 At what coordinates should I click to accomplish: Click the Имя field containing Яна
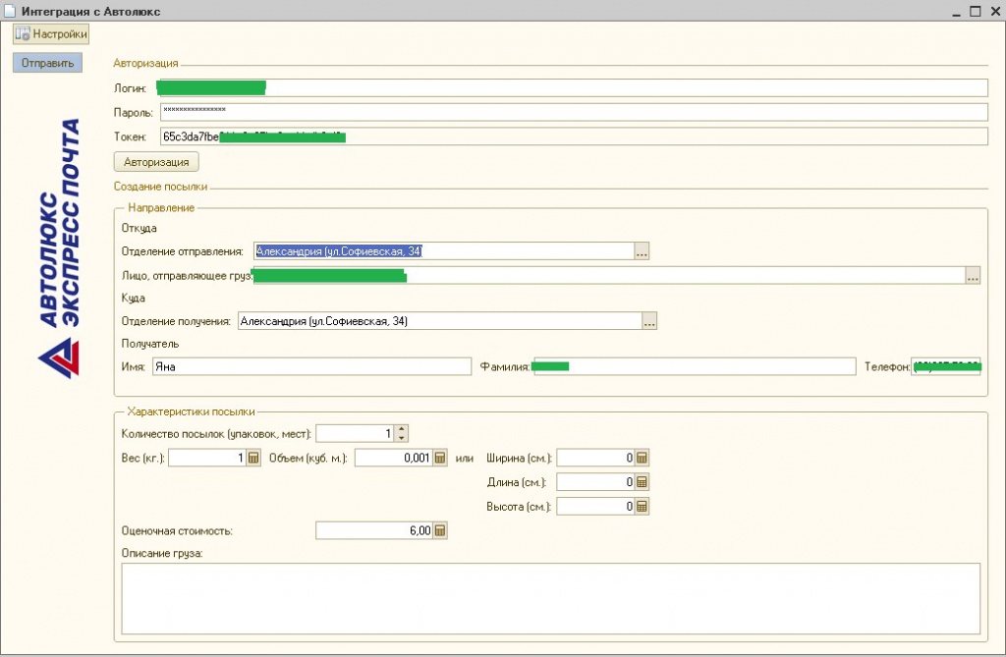[x=311, y=366]
